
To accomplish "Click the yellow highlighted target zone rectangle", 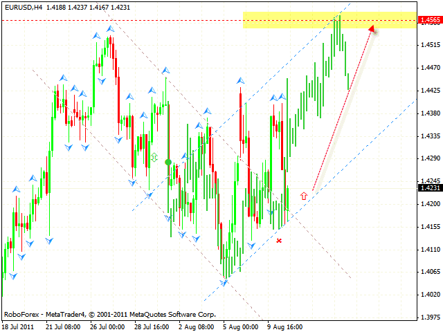I will (x=329, y=20).
